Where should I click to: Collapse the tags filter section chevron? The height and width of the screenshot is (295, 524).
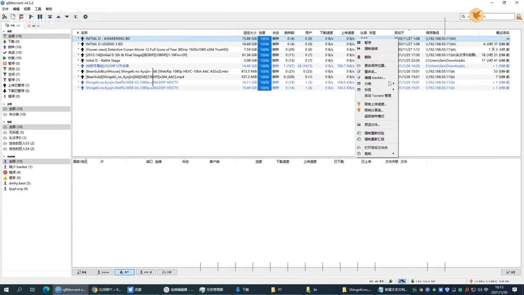tap(4, 122)
